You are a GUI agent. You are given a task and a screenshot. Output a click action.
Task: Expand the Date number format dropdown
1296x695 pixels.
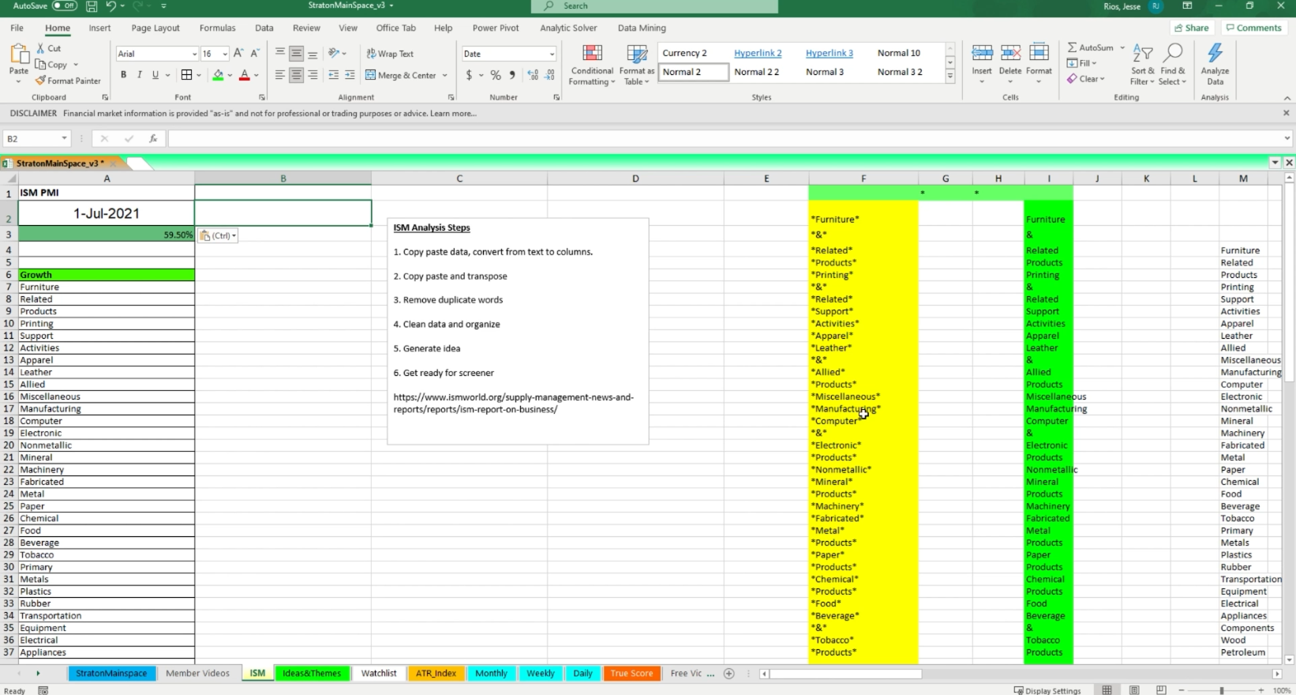pyautogui.click(x=551, y=54)
